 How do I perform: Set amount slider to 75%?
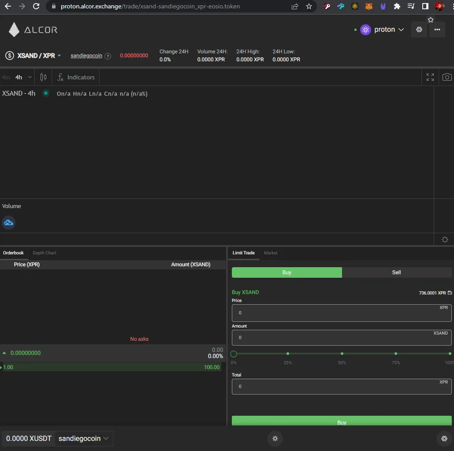click(396, 354)
